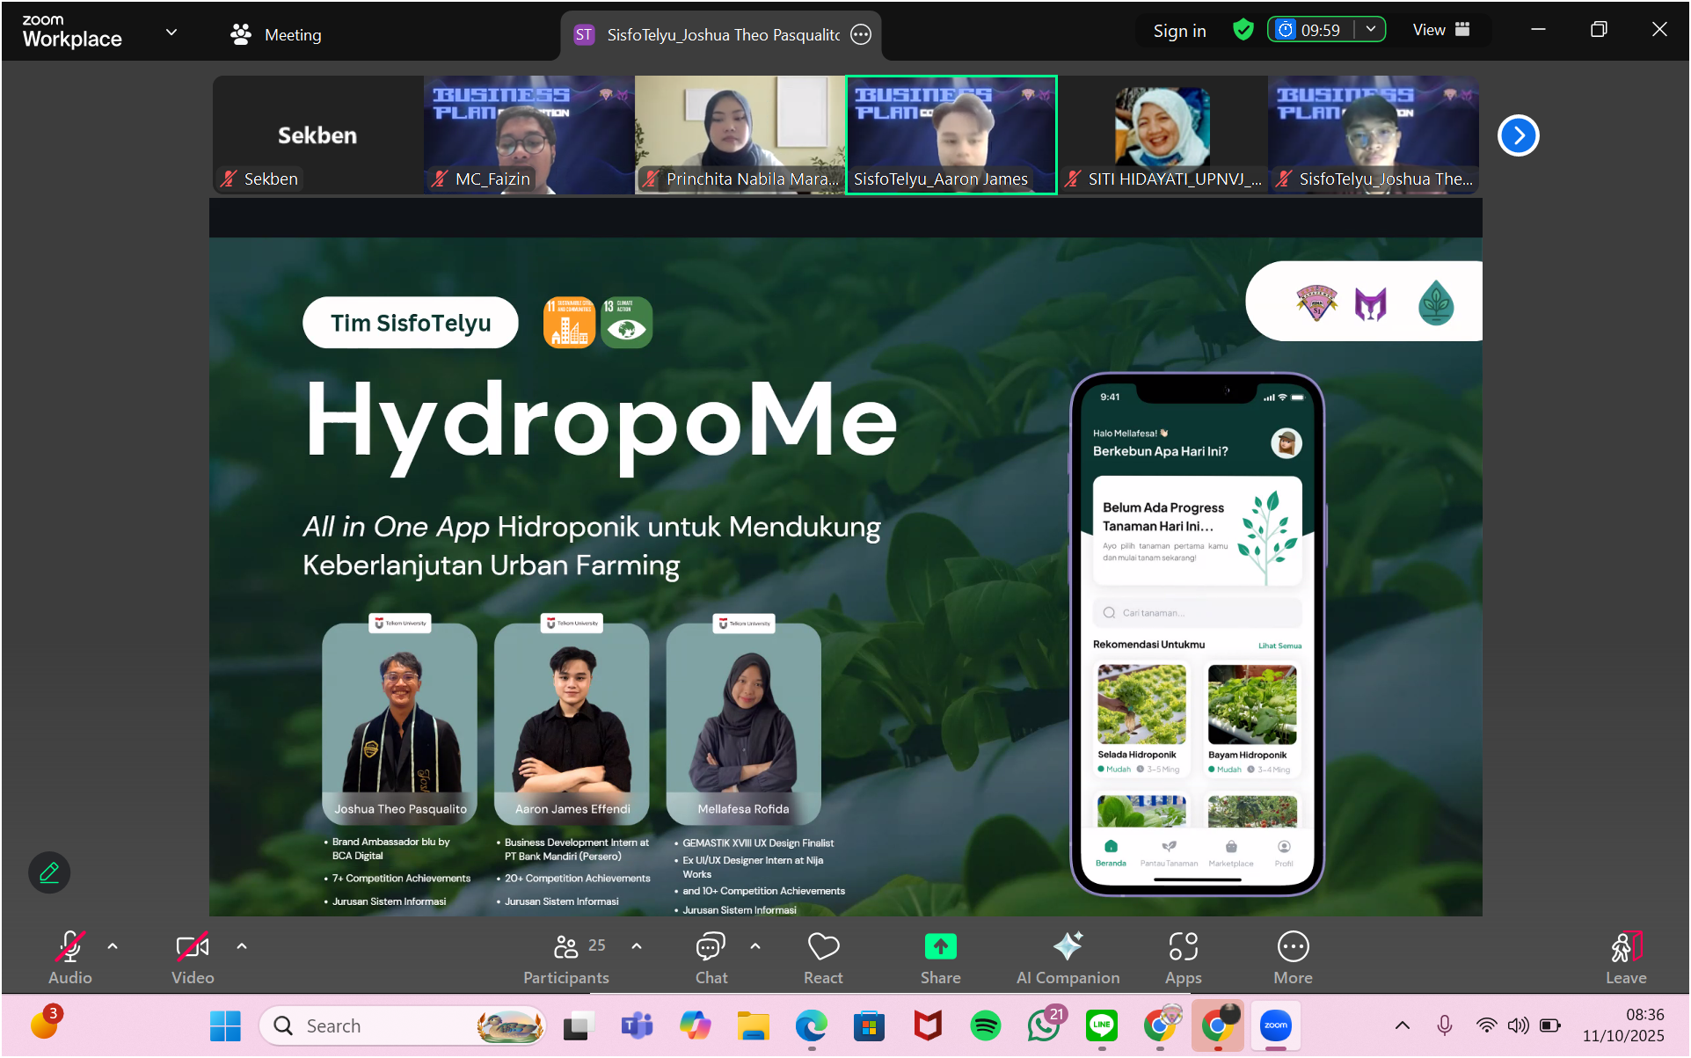Click the green encryption shield icon
The width and height of the screenshot is (1691, 1058).
(1243, 30)
